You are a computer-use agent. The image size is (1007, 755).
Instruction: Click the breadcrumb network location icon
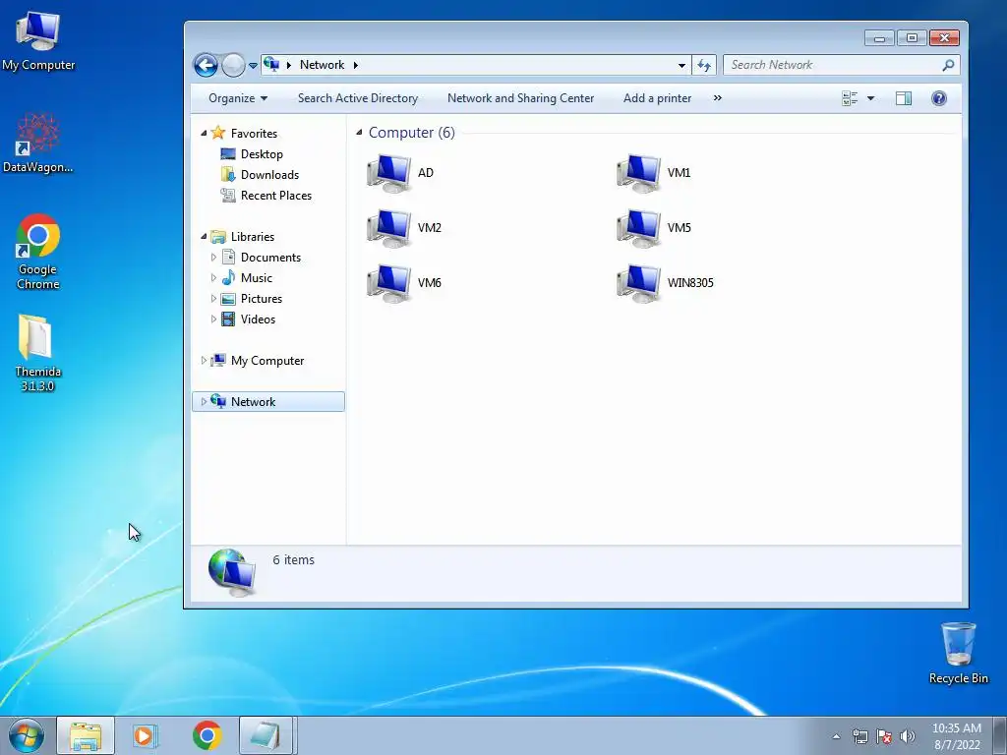(x=271, y=64)
